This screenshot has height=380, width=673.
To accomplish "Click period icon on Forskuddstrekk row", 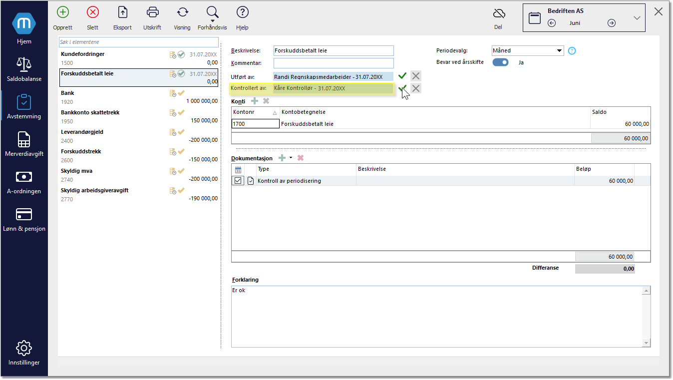I will [x=173, y=152].
